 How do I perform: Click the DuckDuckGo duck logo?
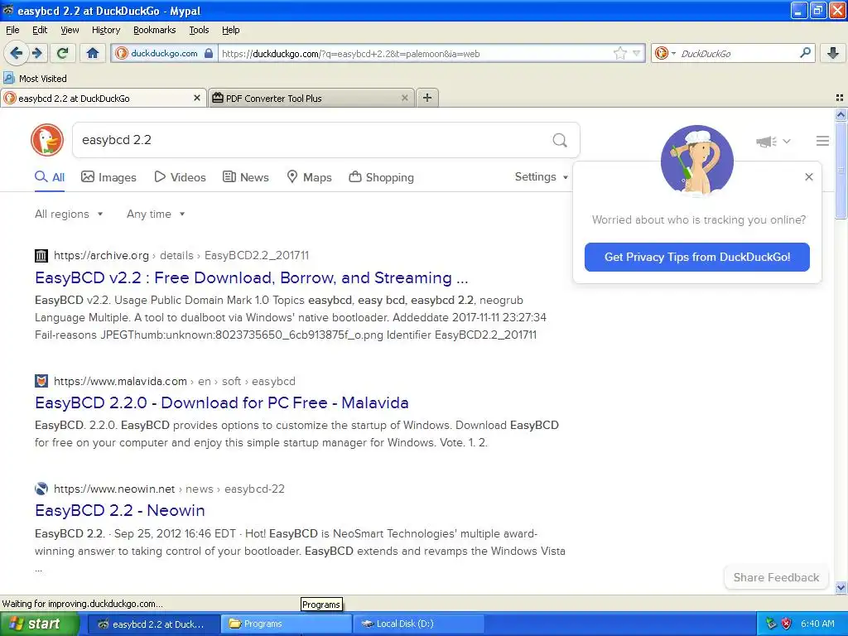tap(47, 140)
